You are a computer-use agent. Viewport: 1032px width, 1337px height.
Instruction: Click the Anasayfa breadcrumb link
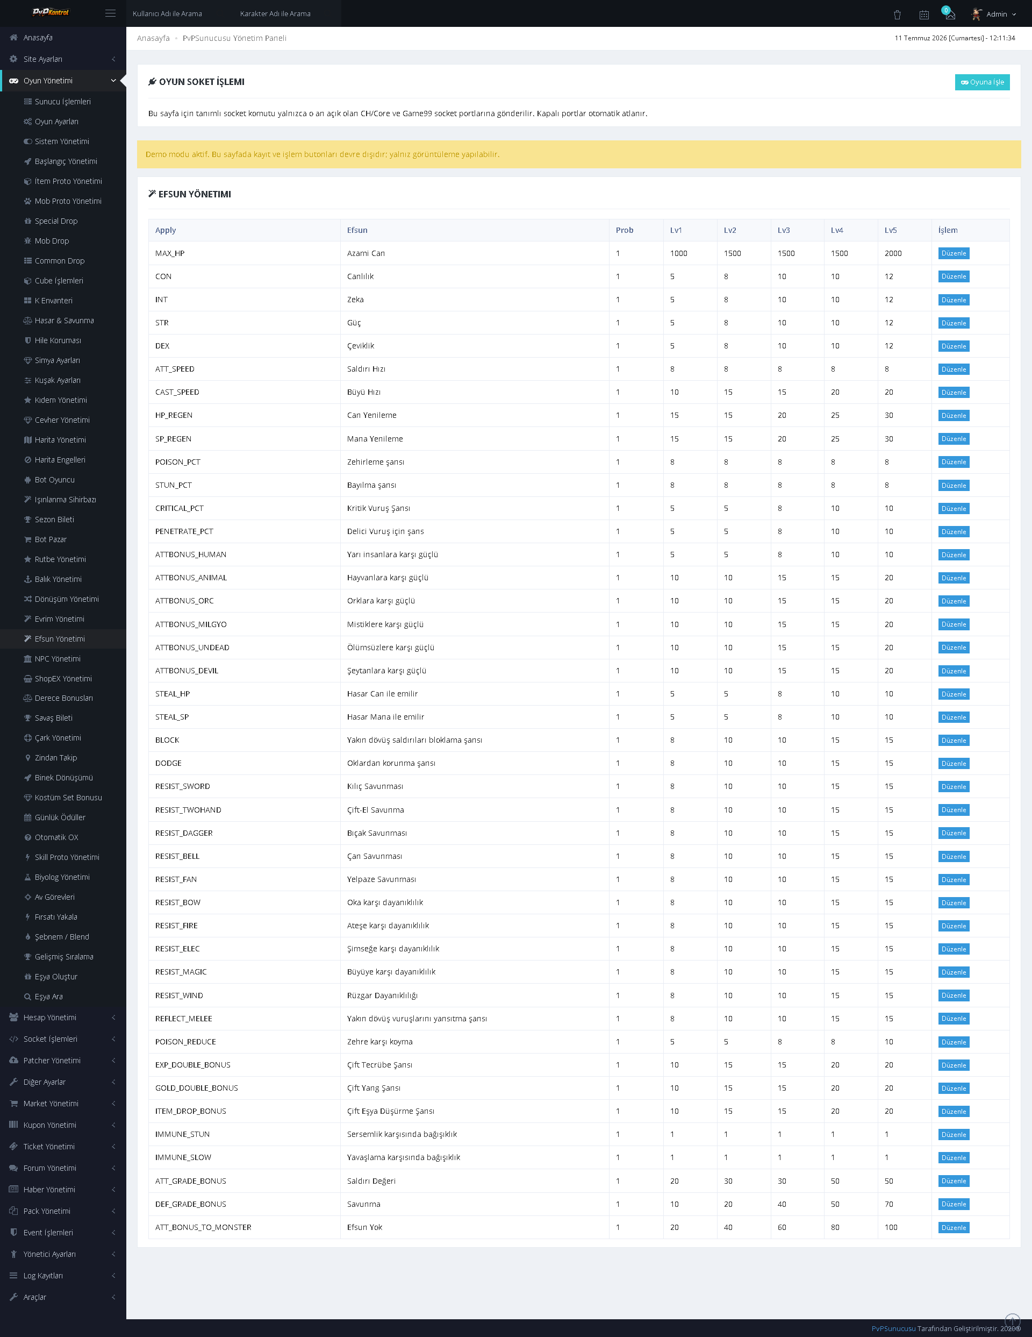[x=153, y=38]
